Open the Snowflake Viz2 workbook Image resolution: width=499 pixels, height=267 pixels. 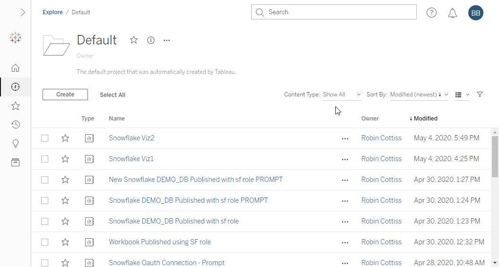click(x=131, y=138)
